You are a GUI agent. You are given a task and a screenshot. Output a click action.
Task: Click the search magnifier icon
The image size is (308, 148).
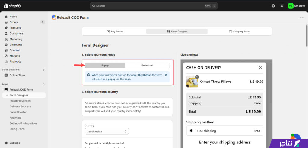(x=94, y=6)
